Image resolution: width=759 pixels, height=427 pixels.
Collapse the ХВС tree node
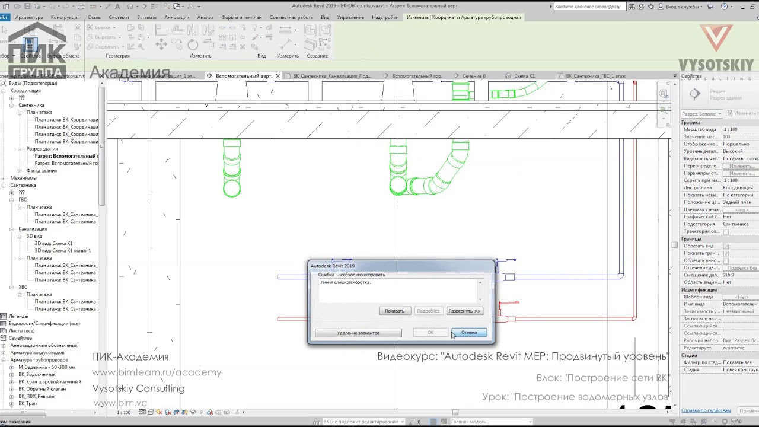(12, 287)
